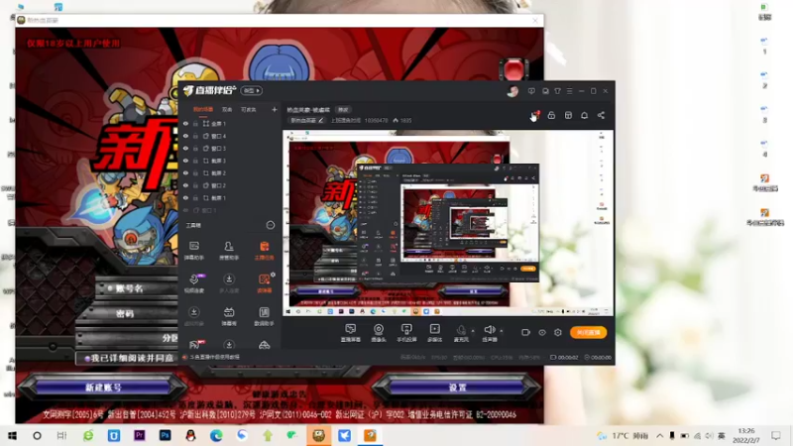Open the webcam source button

(x=379, y=333)
